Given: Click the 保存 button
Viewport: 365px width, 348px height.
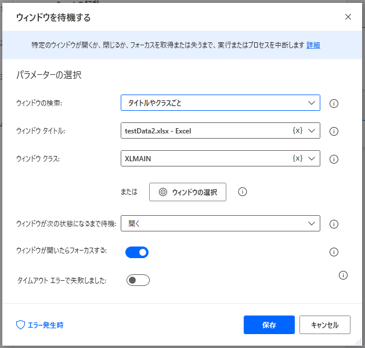Looking at the screenshot, I should coord(269,325).
